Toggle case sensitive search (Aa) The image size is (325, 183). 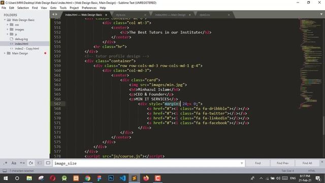(14, 163)
